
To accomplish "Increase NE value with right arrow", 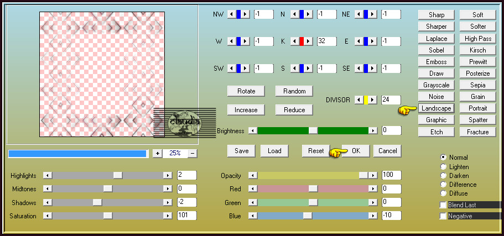I will pyautogui.click(x=372, y=14).
